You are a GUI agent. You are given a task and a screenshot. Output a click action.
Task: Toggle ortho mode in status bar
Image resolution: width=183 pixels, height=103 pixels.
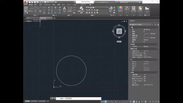(x=112, y=102)
